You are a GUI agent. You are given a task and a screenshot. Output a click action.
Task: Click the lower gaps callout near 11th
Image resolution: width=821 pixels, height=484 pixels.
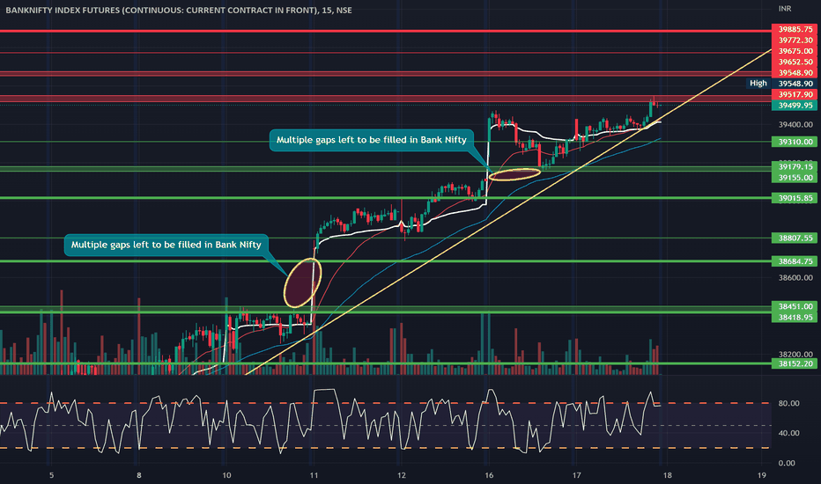[166, 245]
